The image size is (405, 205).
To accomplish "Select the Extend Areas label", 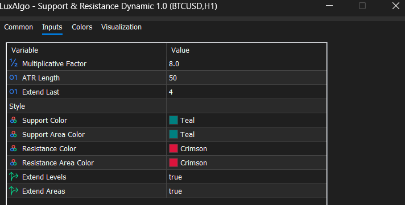I will coord(44,191).
